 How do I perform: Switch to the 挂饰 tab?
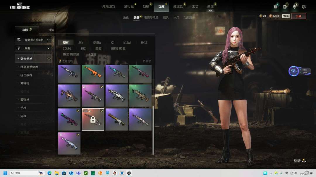[x=51, y=30]
